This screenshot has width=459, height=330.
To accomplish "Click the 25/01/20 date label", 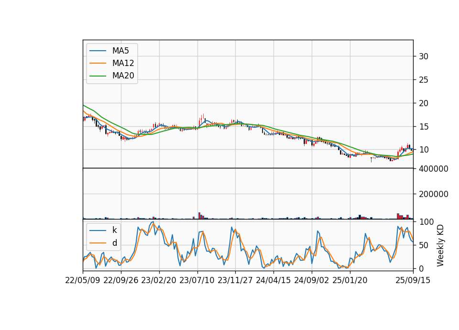I will pyautogui.click(x=350, y=280).
